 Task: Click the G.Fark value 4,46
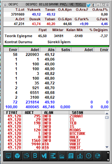pyautogui.click(x=104, y=24)
